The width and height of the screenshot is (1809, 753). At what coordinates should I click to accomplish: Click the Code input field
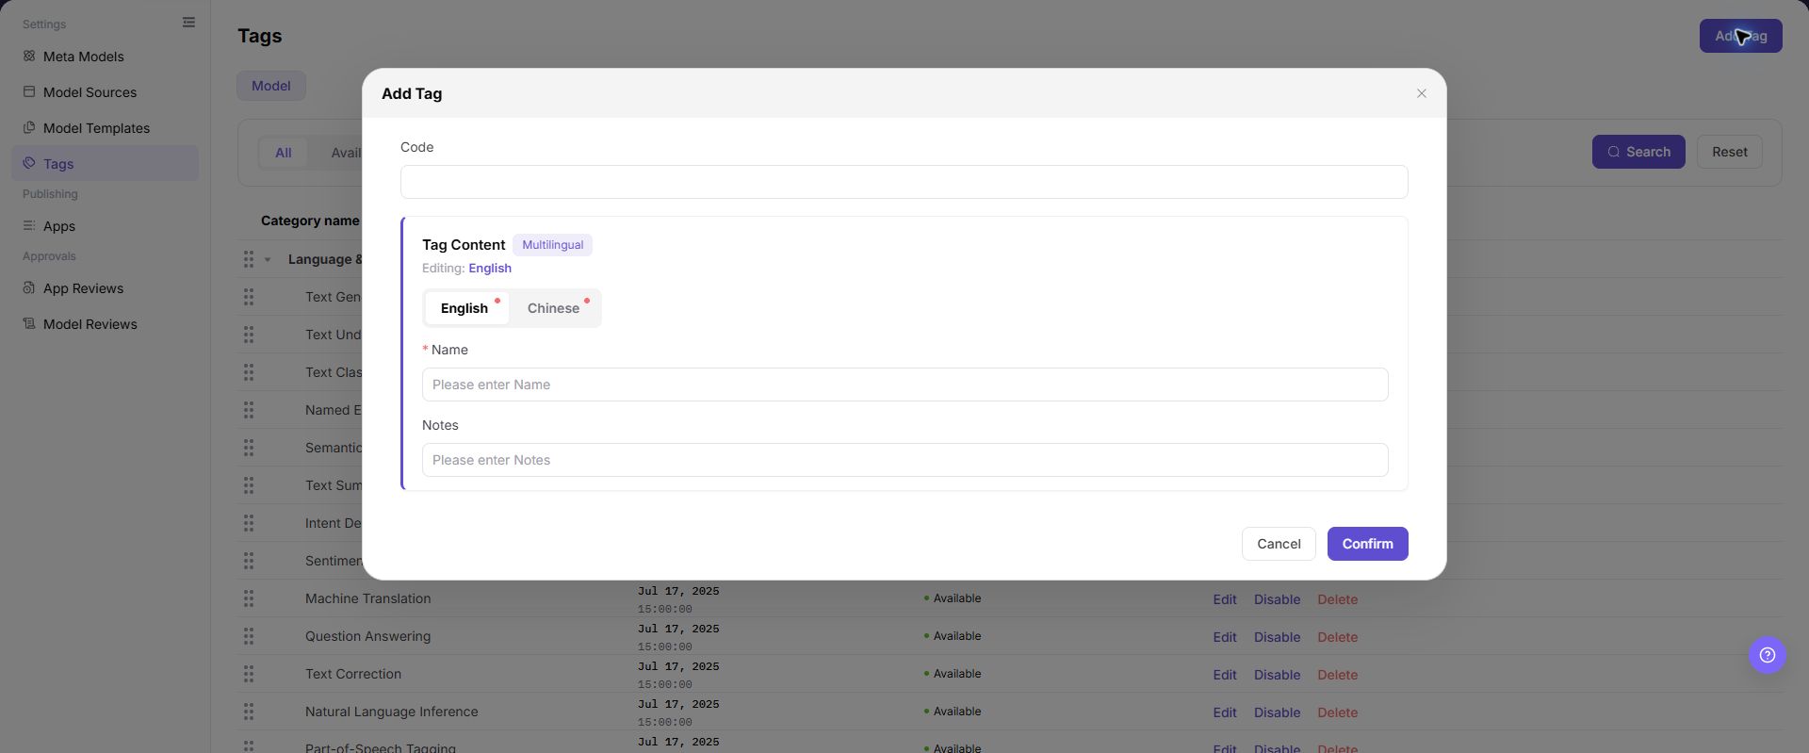click(x=904, y=182)
